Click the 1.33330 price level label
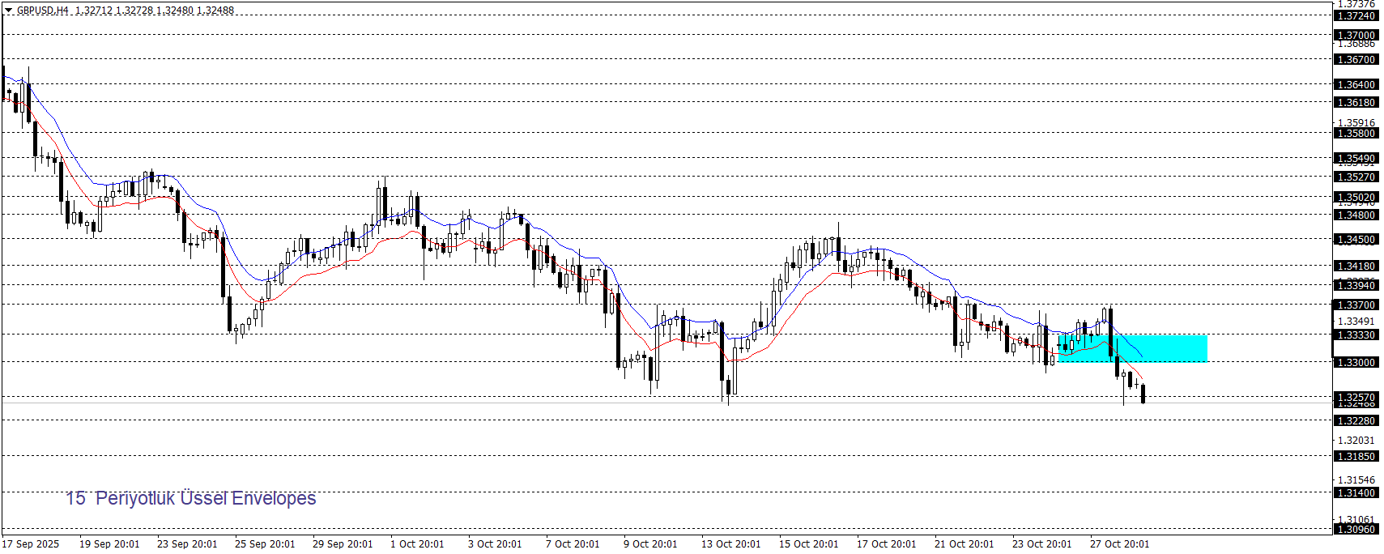 1356,335
